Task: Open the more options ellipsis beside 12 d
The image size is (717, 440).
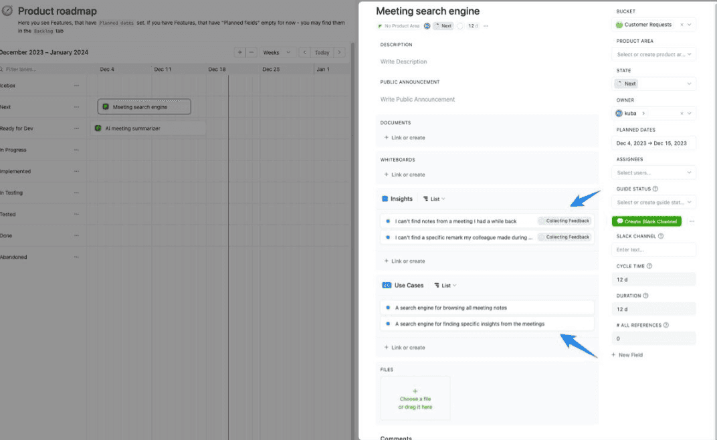Action: (486, 26)
